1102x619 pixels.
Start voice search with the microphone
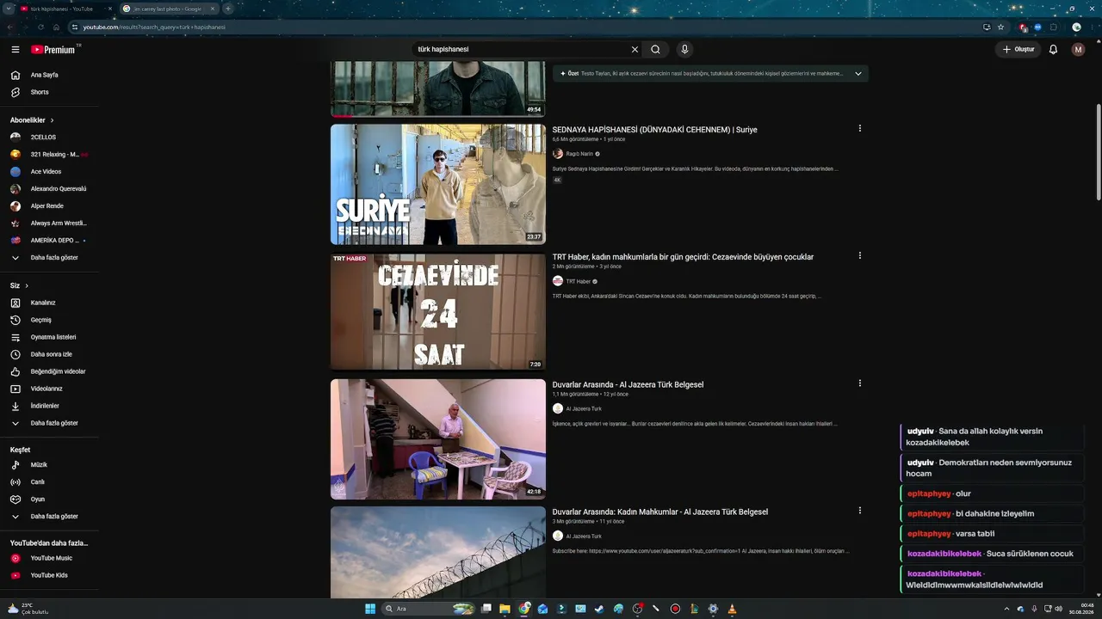(684, 50)
